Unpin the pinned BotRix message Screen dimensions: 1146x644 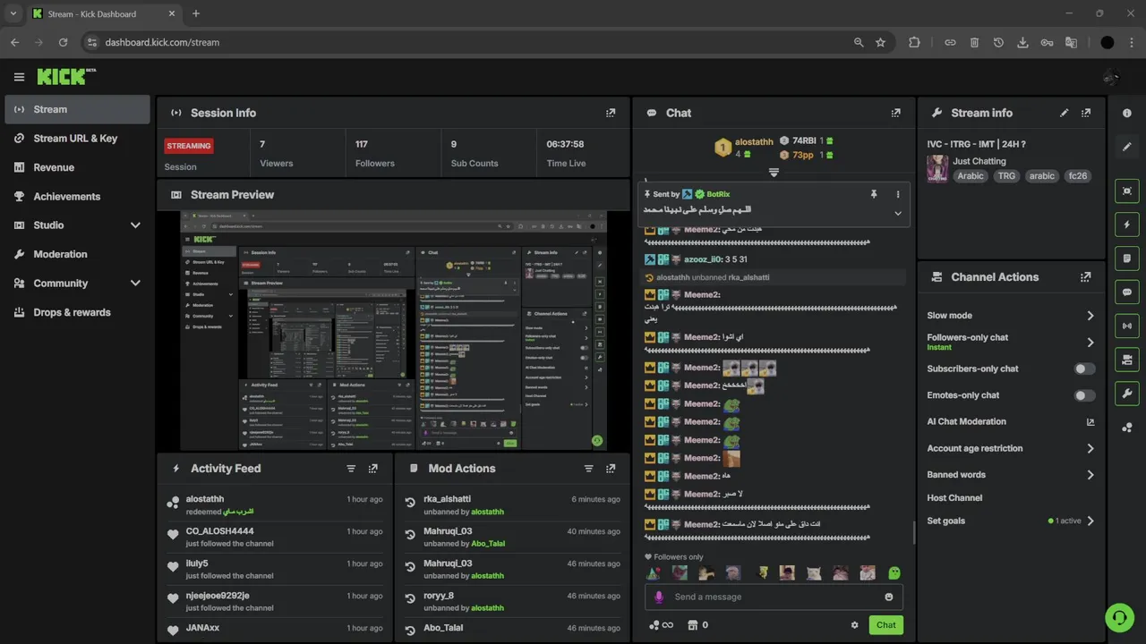[x=874, y=194]
